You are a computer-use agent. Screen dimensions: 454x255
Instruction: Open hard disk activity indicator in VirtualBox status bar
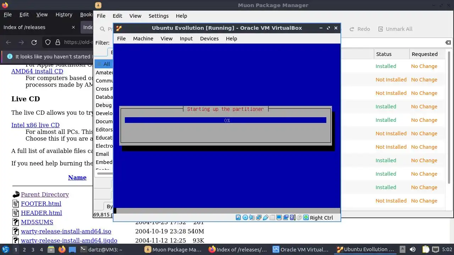[238, 217]
